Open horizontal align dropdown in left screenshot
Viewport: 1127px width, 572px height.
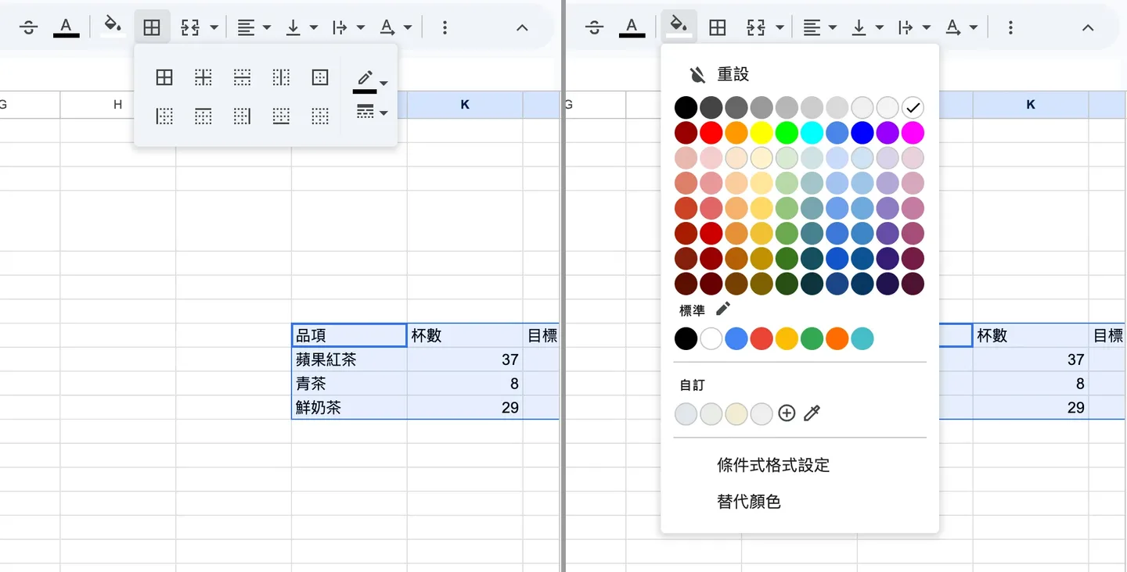tap(254, 28)
